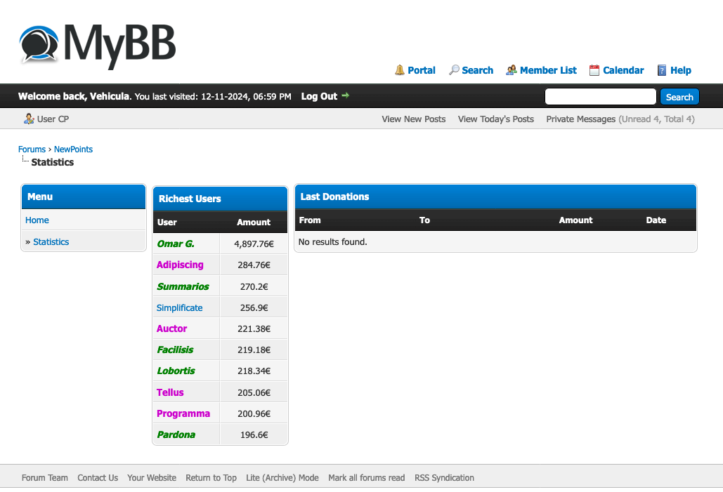
Task: Log Out of the forum
Action: pos(319,96)
